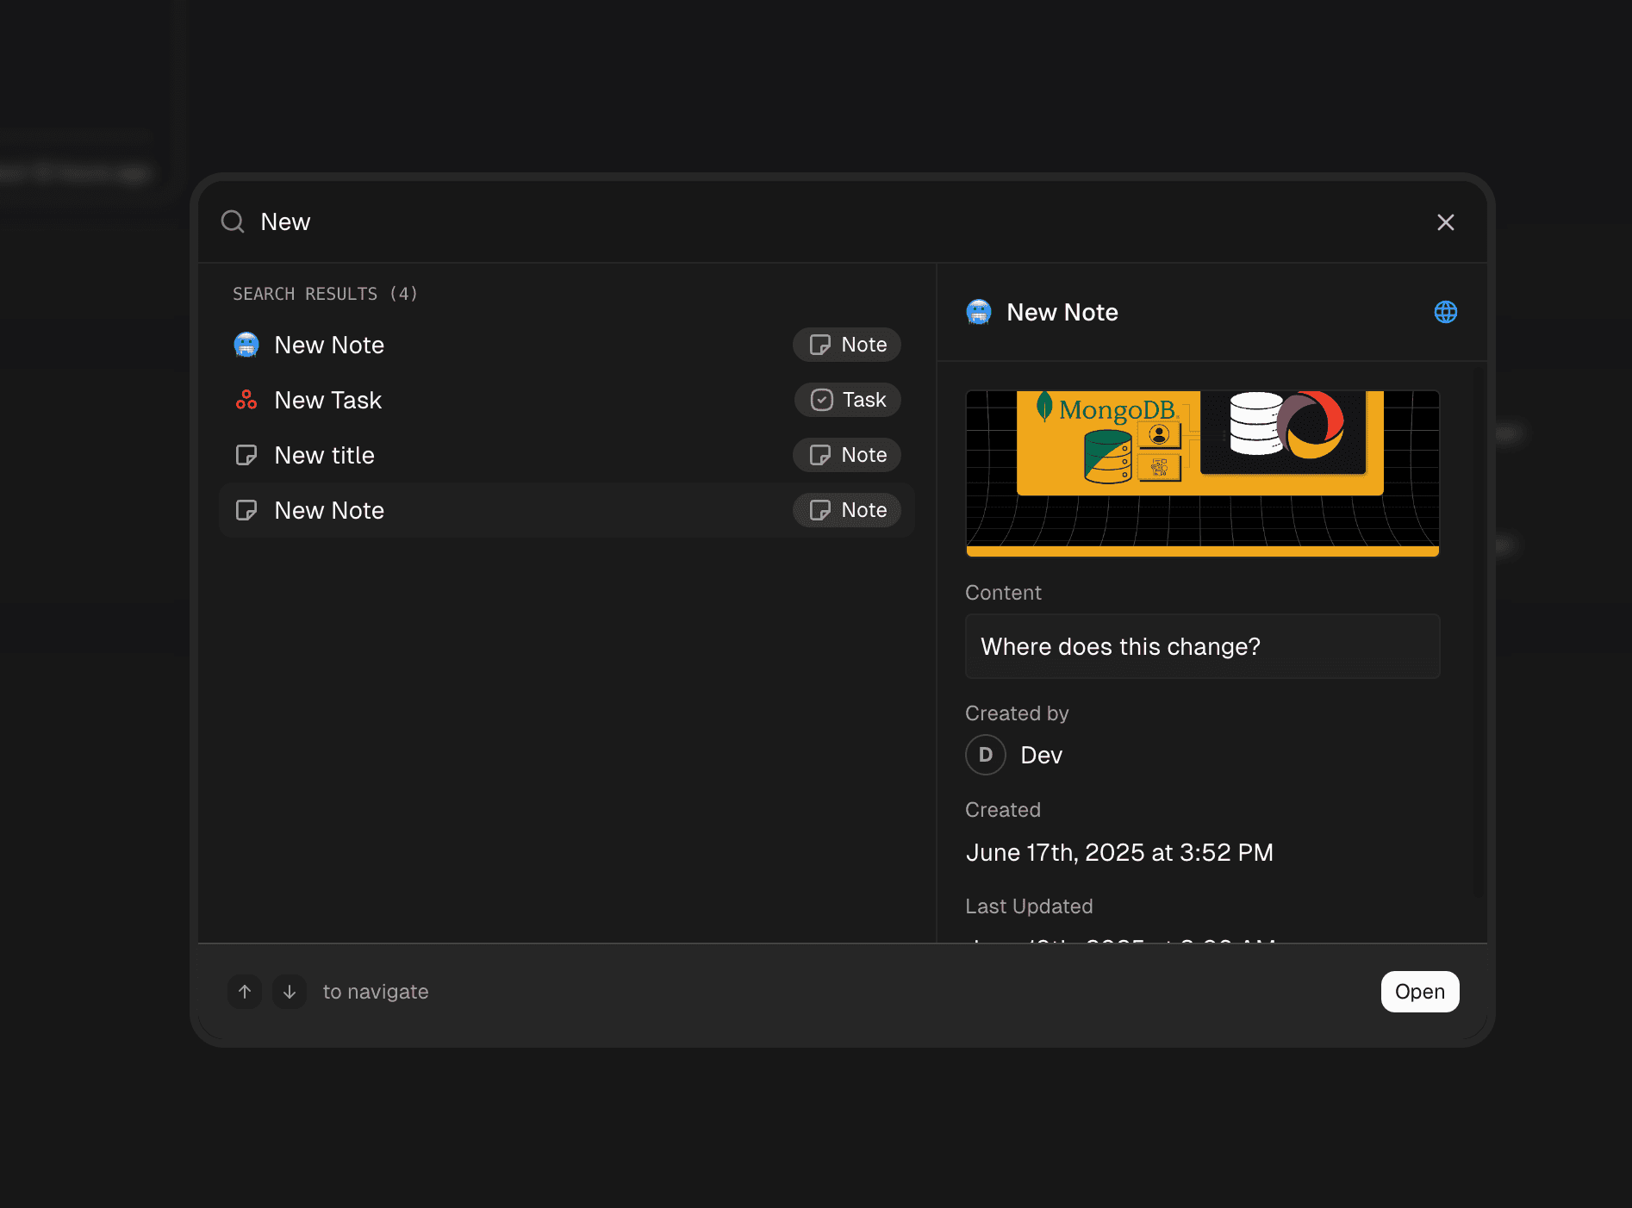Click the MongoDB cover image thumbnail
1632x1208 pixels.
[x=1201, y=474]
